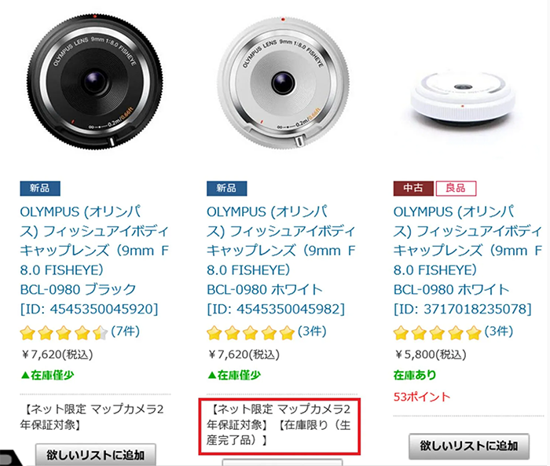Add black lens to wish list button
This screenshot has width=550, height=466.
click(x=96, y=455)
